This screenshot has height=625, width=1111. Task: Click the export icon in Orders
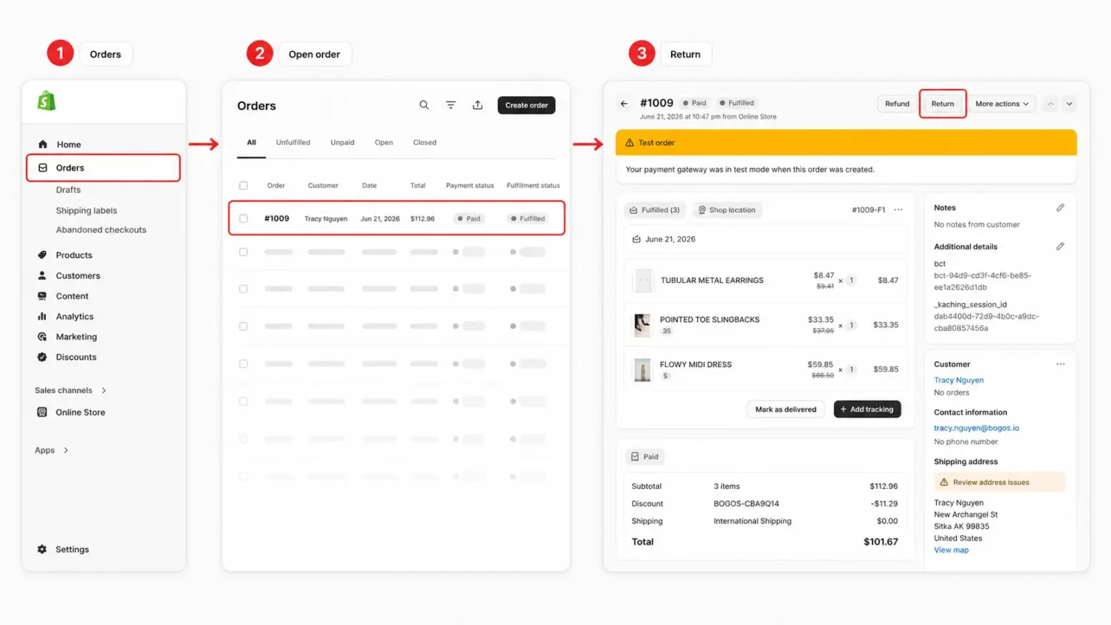tap(478, 105)
